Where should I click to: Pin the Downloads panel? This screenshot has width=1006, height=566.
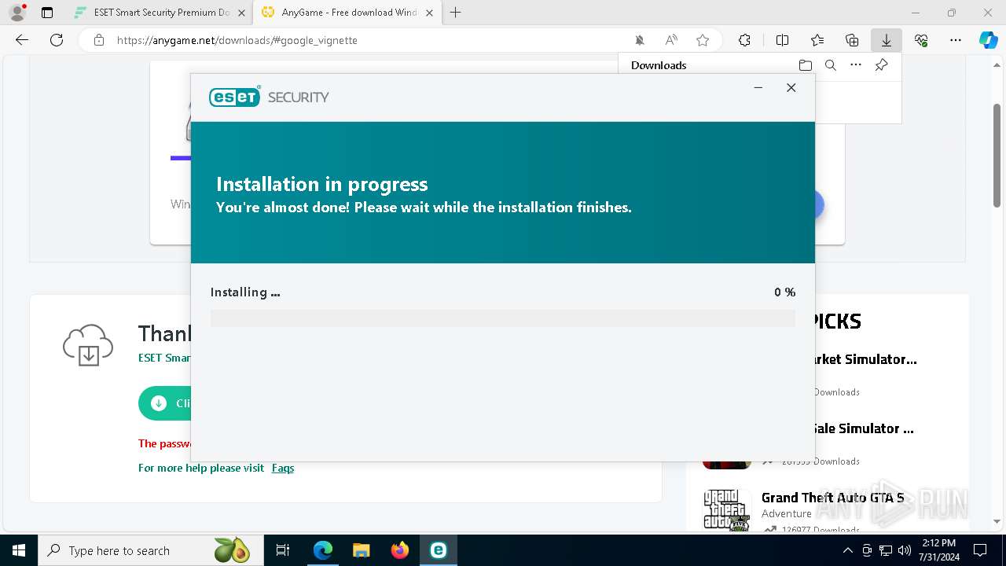click(x=882, y=65)
